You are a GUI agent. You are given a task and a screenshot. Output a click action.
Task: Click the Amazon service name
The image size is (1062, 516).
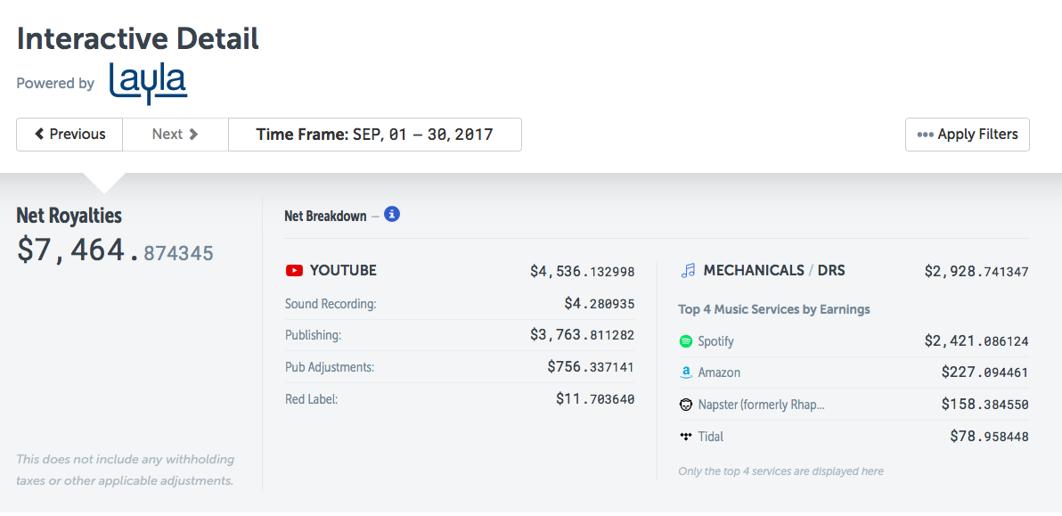pyautogui.click(x=719, y=373)
